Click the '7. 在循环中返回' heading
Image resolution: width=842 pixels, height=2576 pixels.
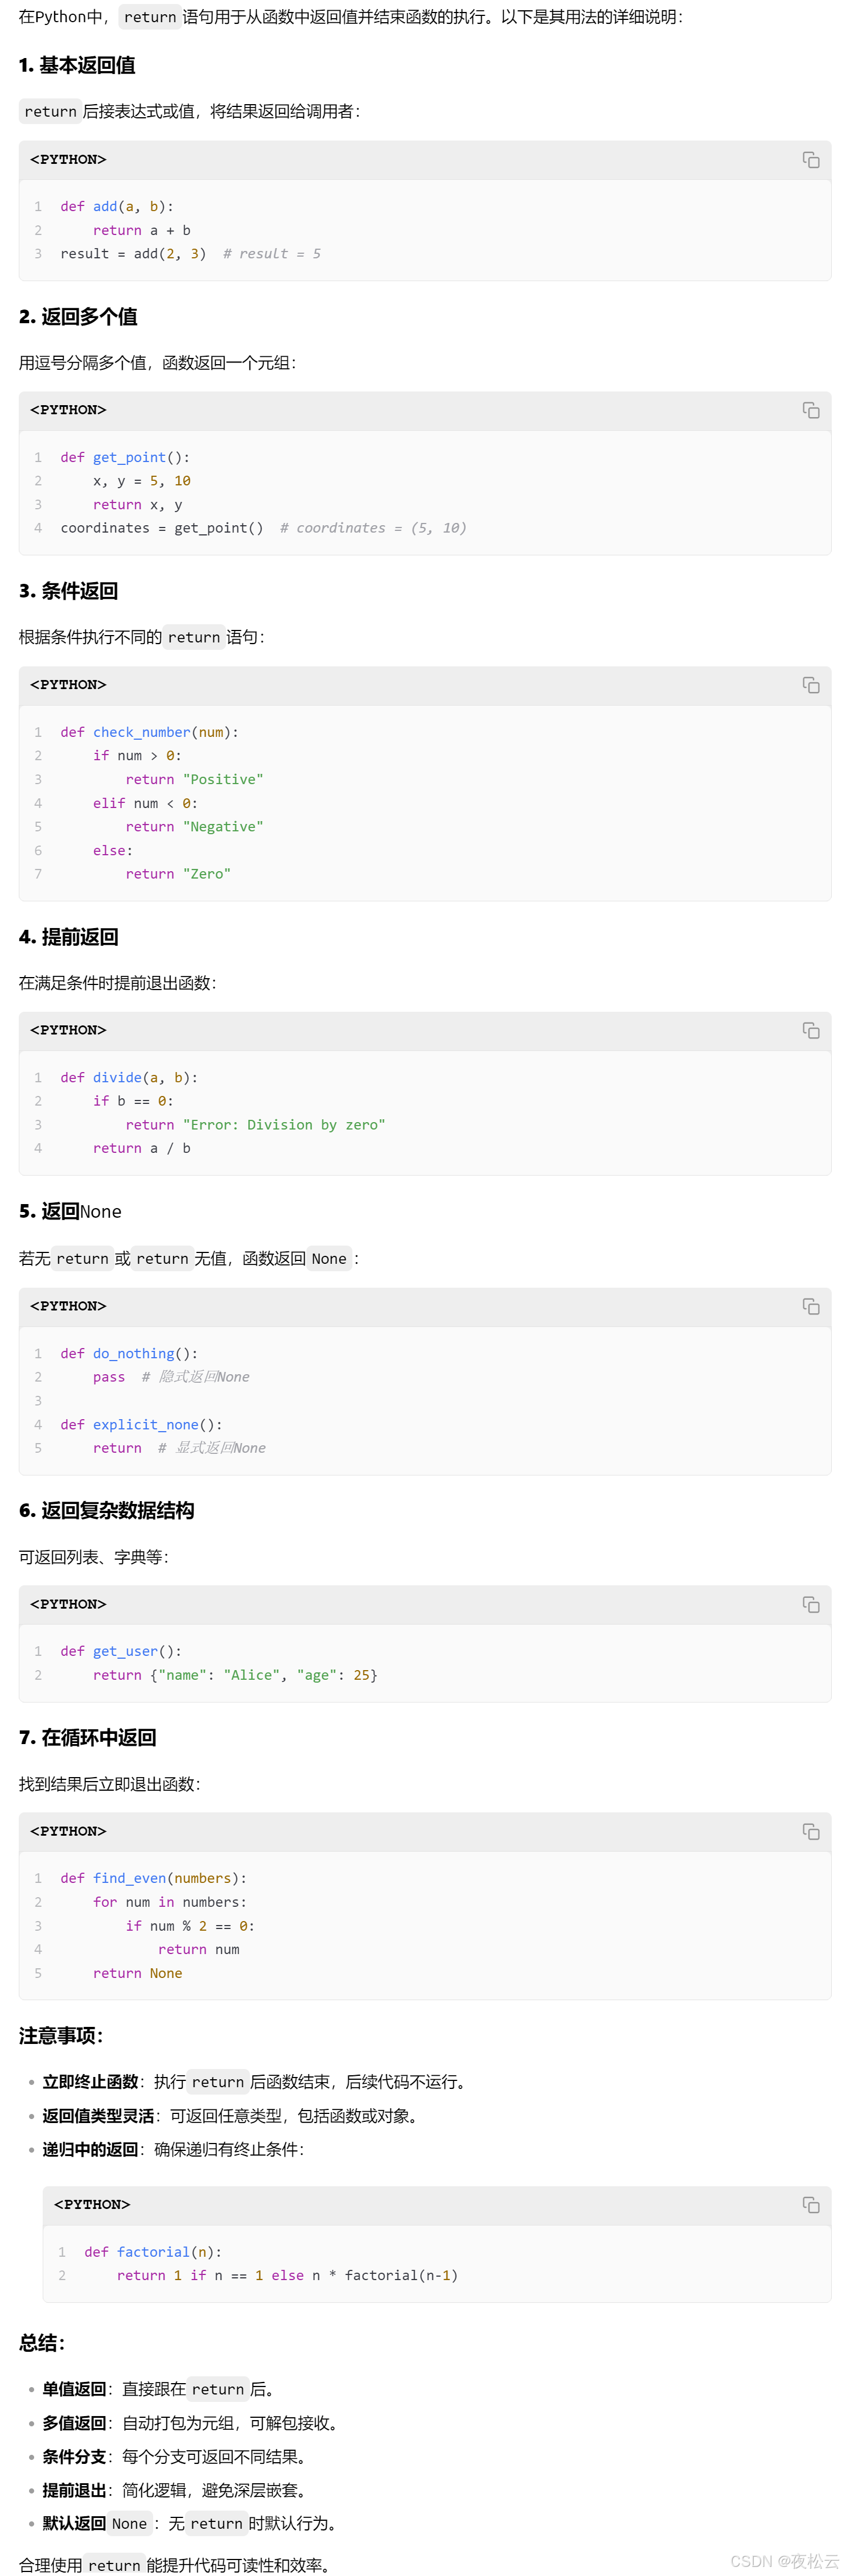tap(87, 1738)
